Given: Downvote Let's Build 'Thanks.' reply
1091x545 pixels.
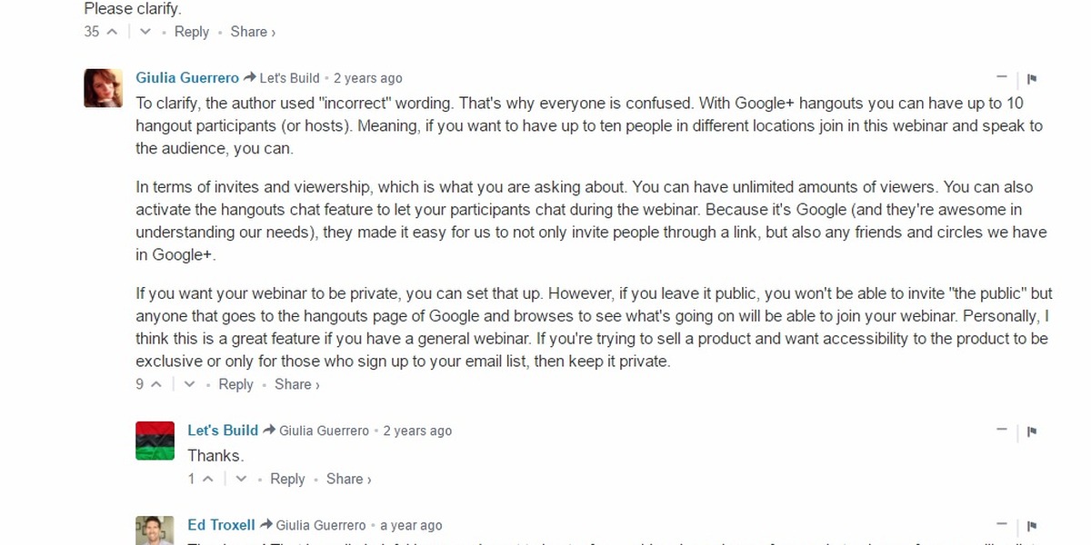Looking at the screenshot, I should [x=241, y=479].
